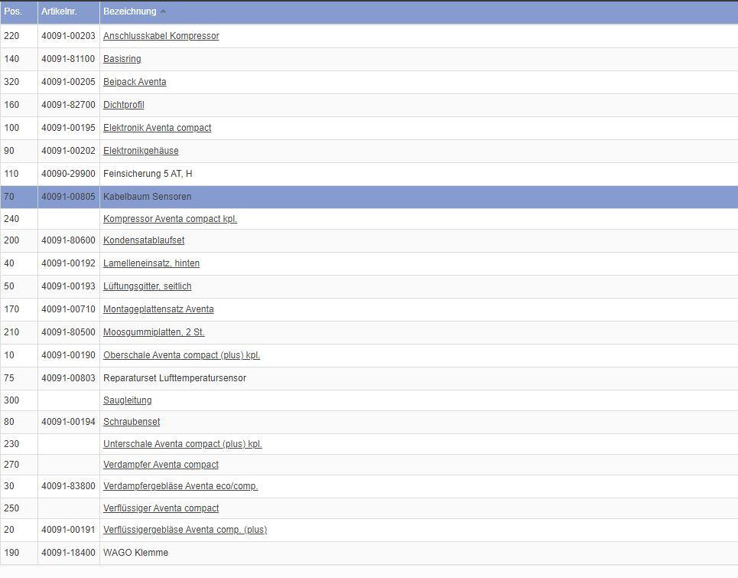Open the Kondensatablaufset link
The width and height of the screenshot is (738, 578).
(144, 240)
